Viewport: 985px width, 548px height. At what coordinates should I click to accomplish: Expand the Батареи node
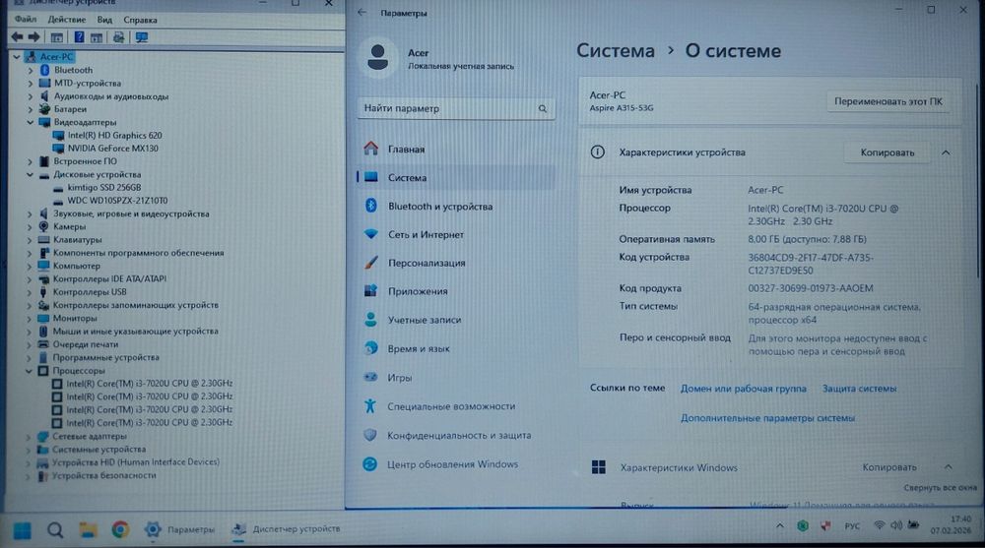(31, 109)
